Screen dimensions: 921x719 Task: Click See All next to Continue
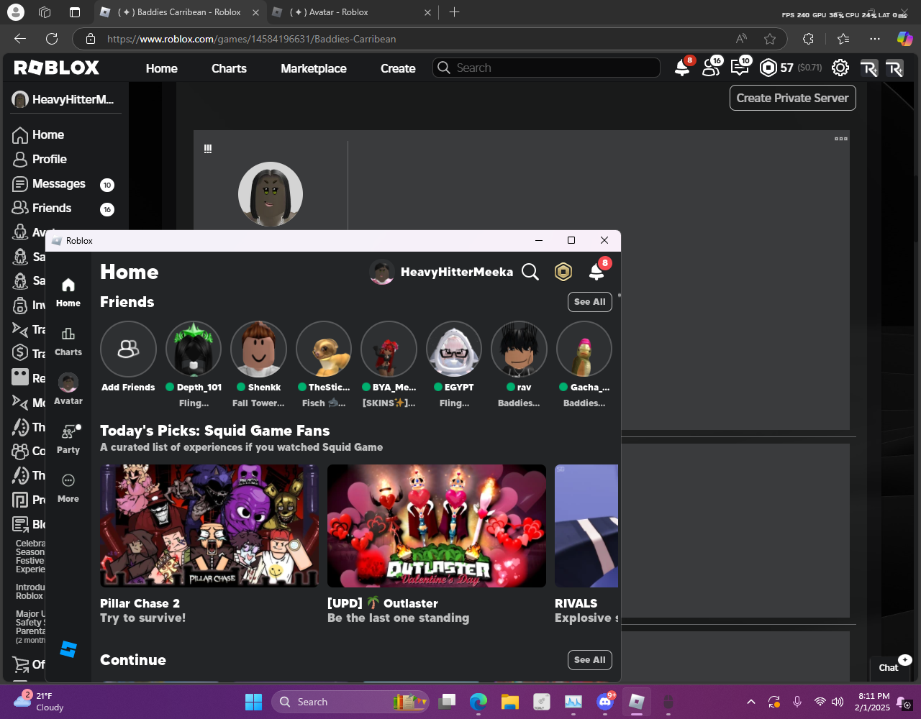[x=590, y=660]
